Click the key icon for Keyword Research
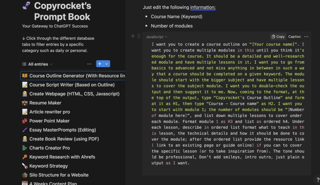The image size is (320, 185). (25, 157)
